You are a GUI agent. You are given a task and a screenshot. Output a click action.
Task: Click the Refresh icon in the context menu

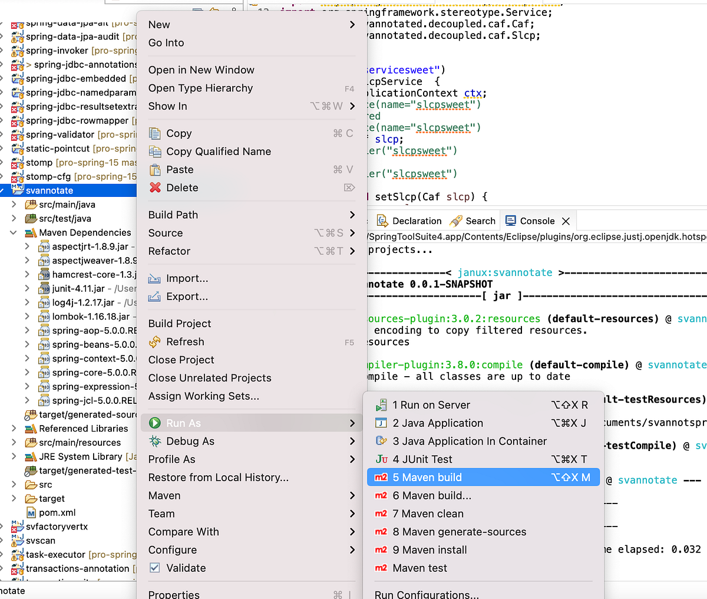[x=155, y=341]
